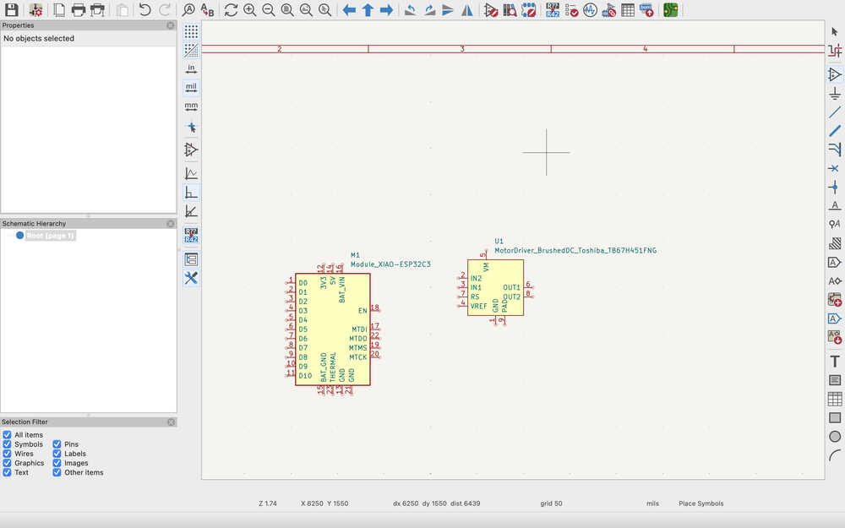Select the Place Power Symbol tool
This screenshot has width=845, height=528.
pyautogui.click(x=835, y=93)
